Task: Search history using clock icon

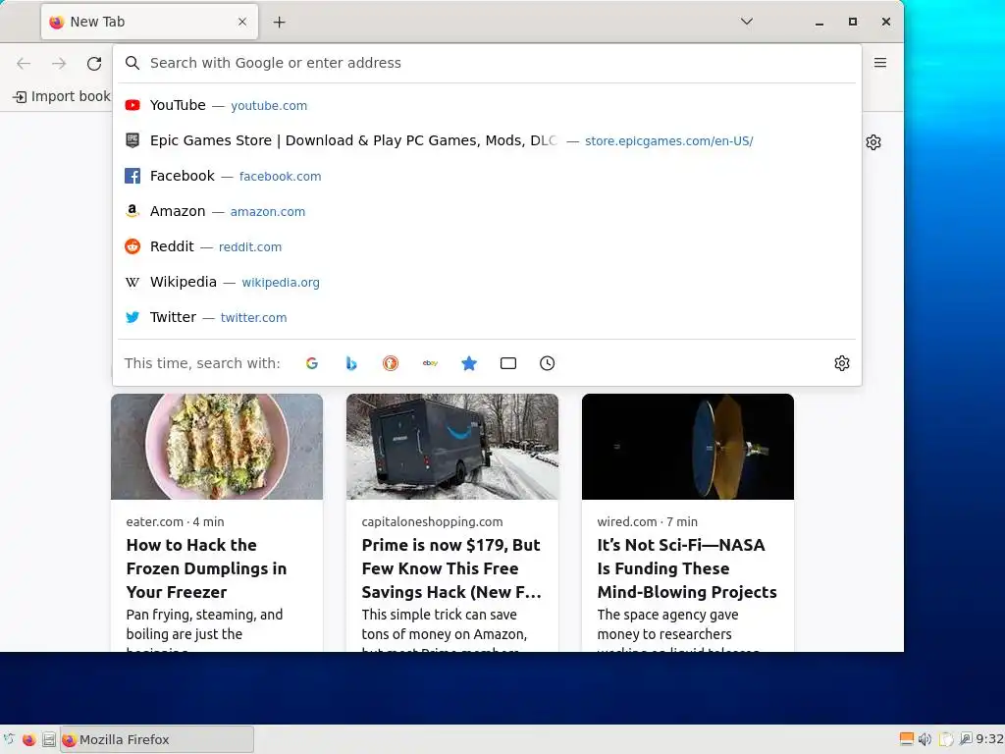Action: (548, 363)
